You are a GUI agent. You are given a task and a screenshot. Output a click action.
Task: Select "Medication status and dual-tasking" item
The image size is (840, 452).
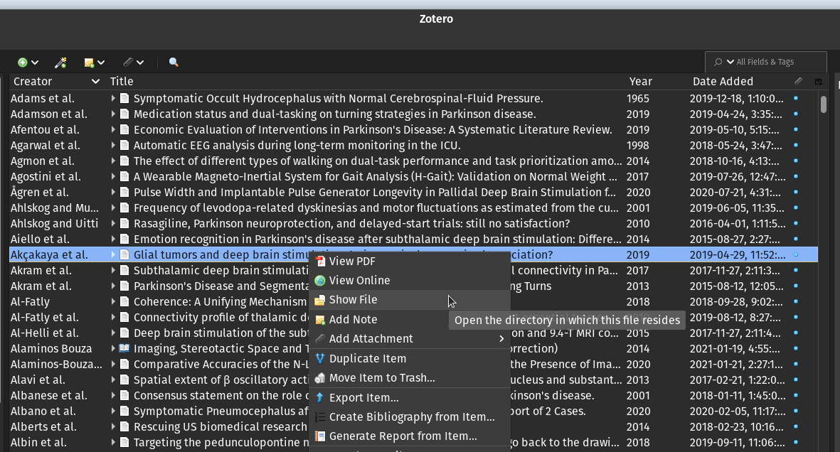tap(335, 114)
